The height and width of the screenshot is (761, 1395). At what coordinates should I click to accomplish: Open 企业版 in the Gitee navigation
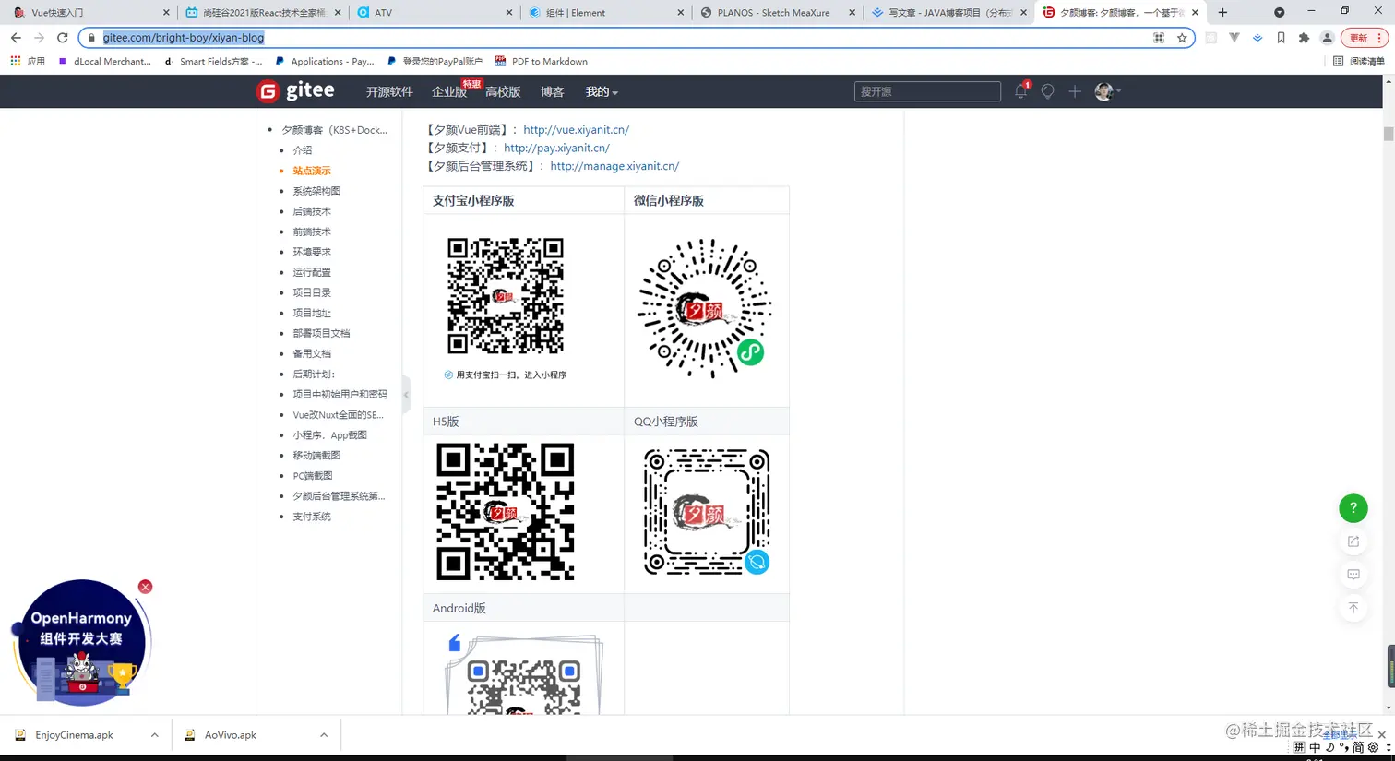(x=448, y=91)
